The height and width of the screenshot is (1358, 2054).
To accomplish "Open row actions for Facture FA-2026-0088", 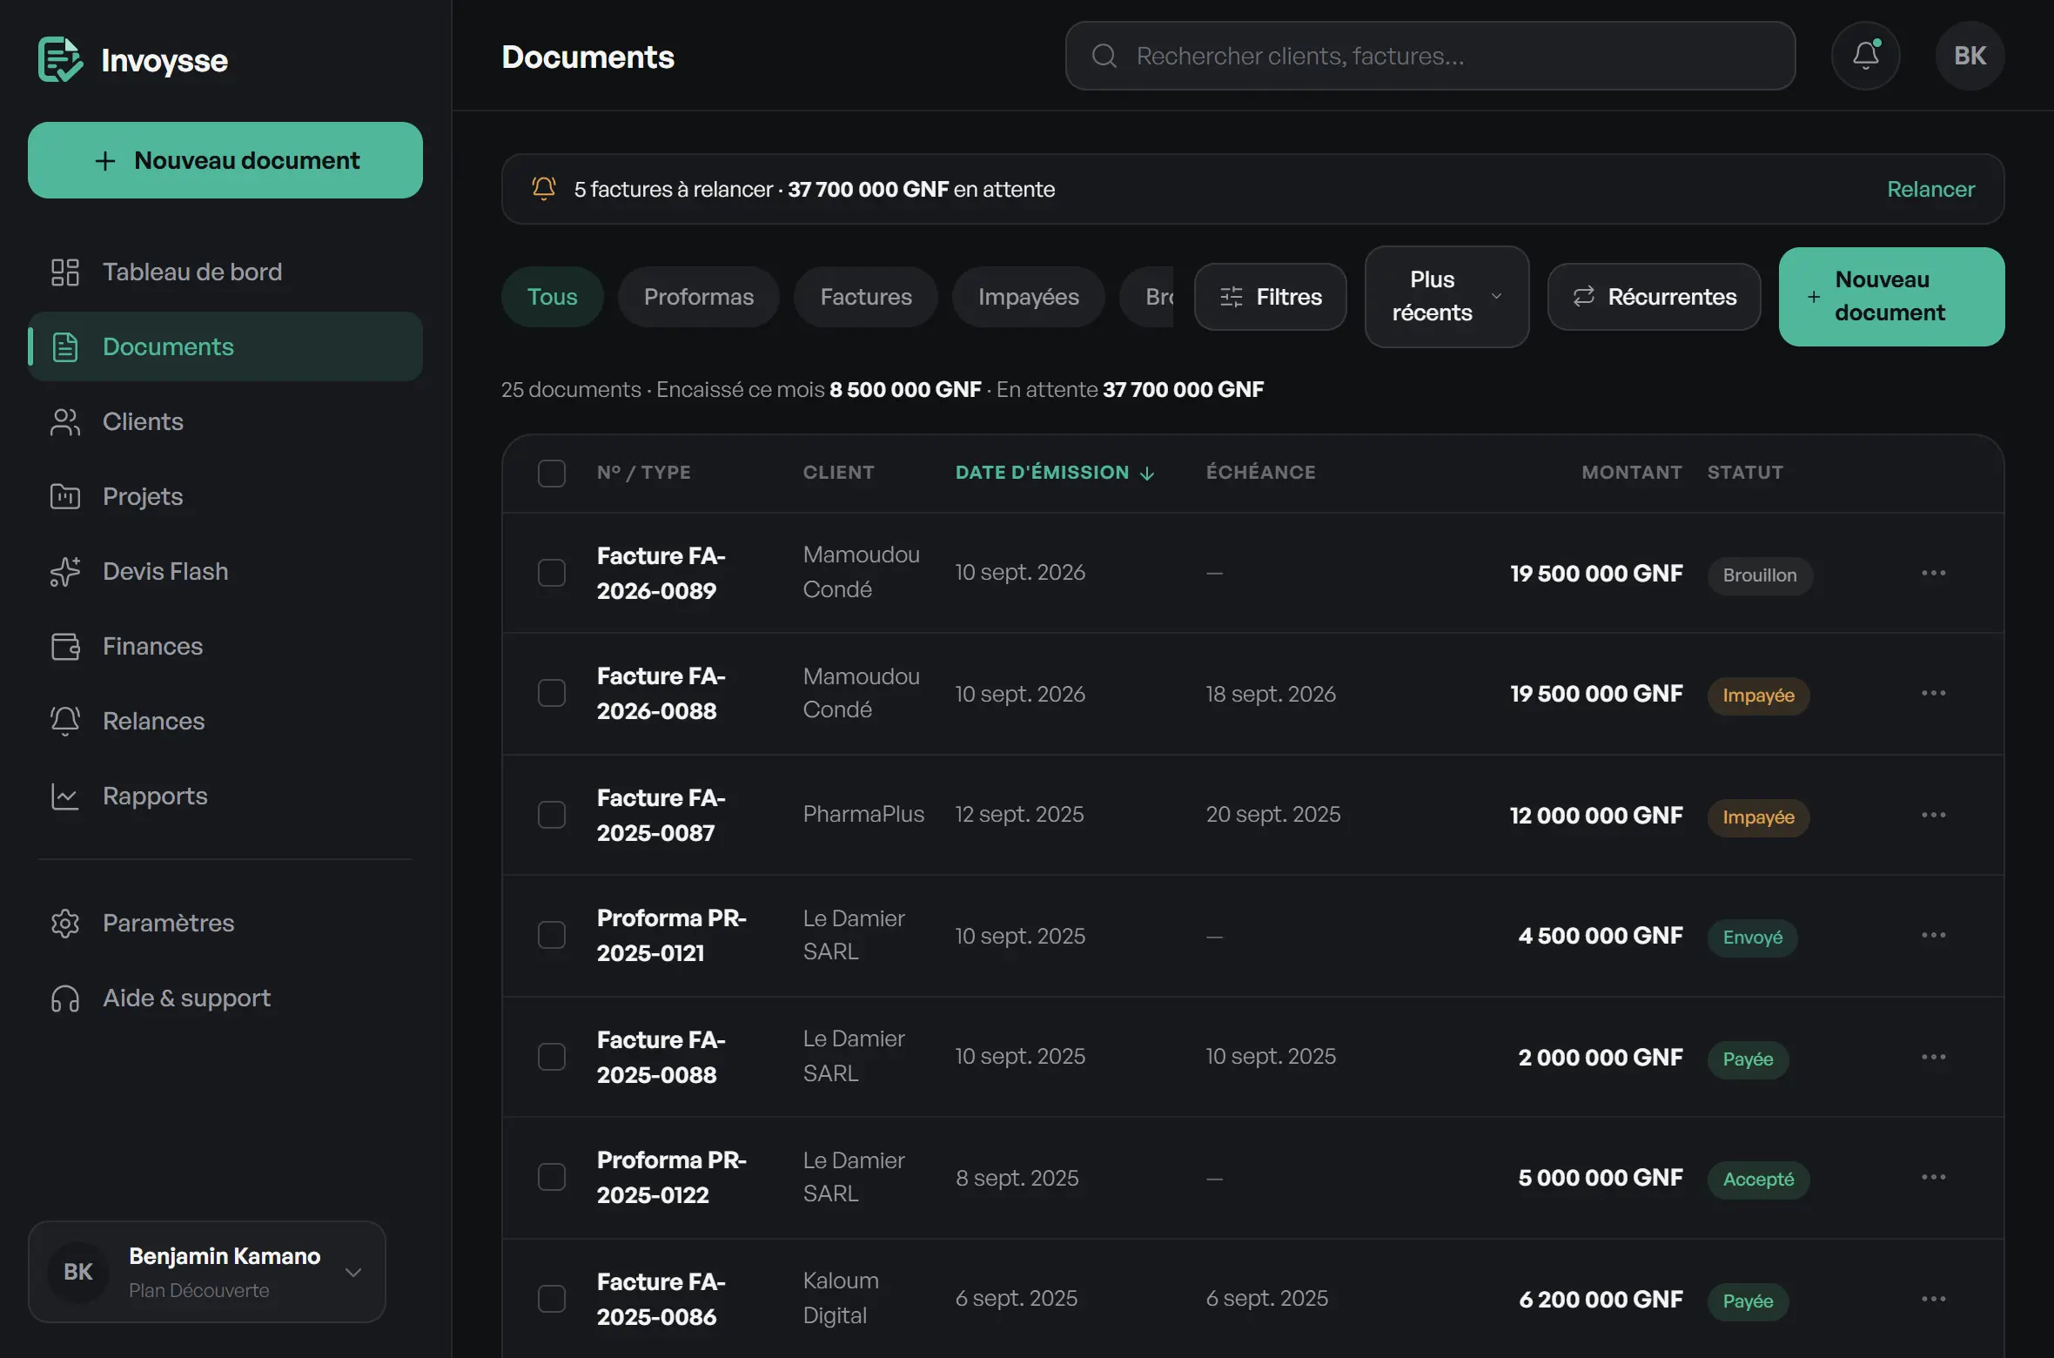I will coord(1934,693).
